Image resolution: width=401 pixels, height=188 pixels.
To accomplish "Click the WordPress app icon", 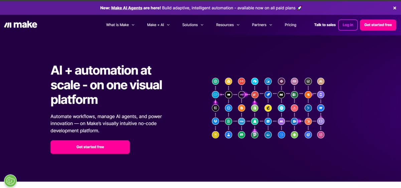I will click(x=308, y=81).
